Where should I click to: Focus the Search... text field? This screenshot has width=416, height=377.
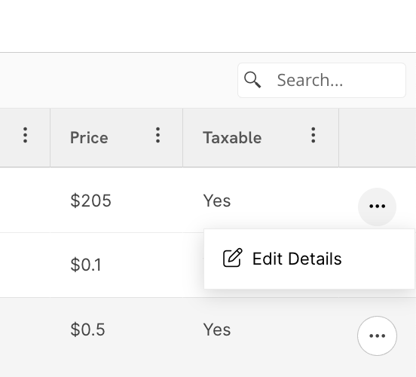tap(322, 80)
